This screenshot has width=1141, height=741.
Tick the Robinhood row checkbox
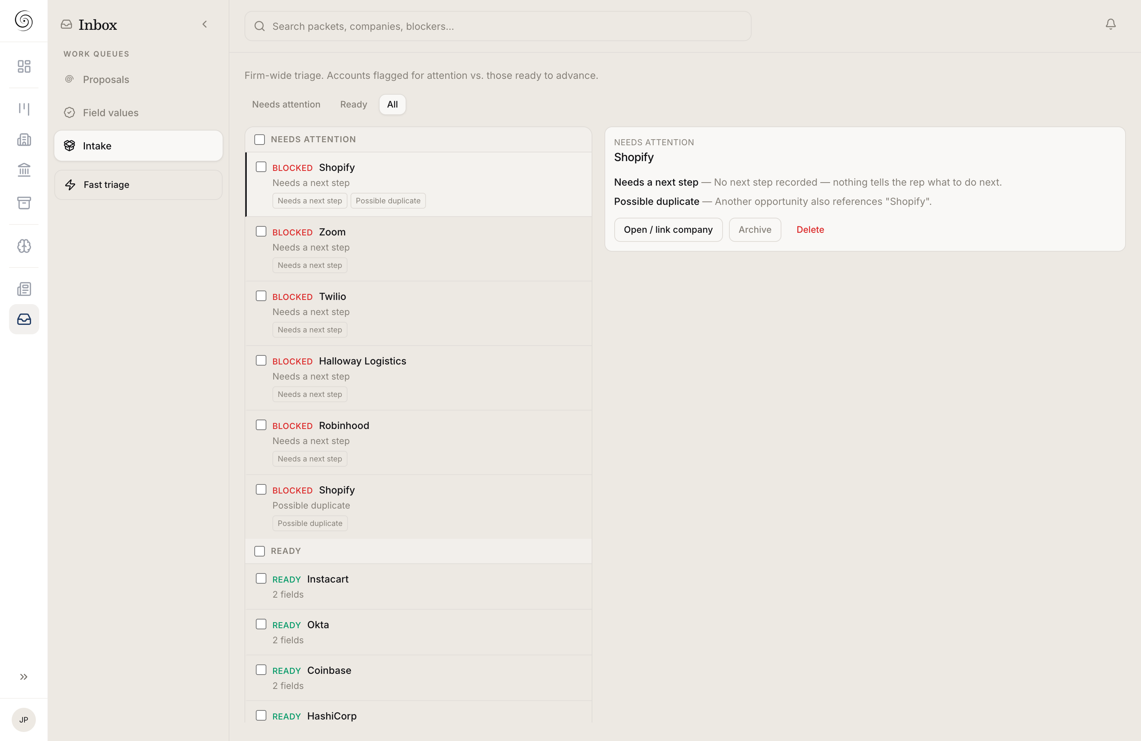click(261, 425)
